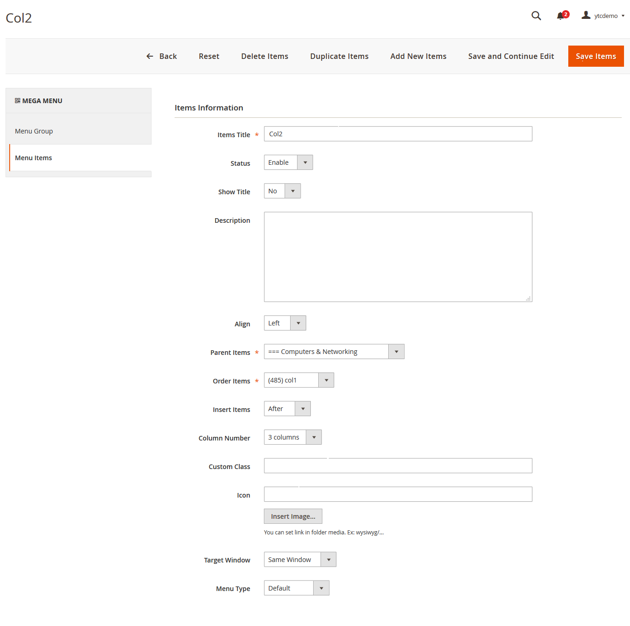Open the Menu Type dropdown

click(296, 588)
